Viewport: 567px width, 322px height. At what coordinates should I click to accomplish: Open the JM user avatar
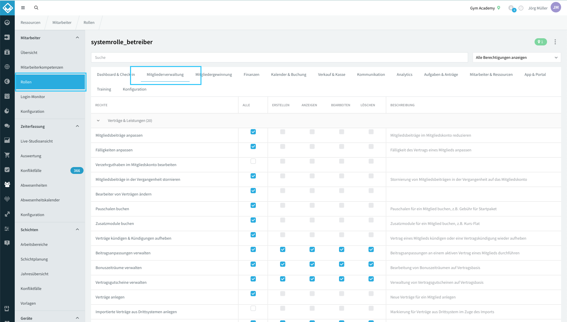(556, 8)
